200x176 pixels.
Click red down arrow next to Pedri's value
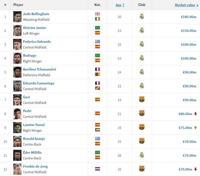pyautogui.click(x=196, y=114)
